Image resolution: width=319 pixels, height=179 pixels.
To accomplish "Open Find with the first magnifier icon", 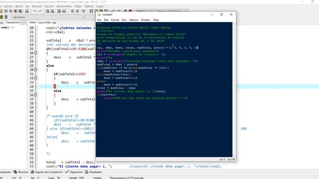I will click(x=48, y=11).
